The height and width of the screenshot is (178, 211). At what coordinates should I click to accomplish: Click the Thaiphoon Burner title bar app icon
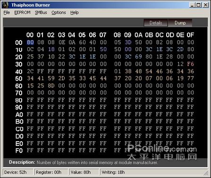[5, 5]
